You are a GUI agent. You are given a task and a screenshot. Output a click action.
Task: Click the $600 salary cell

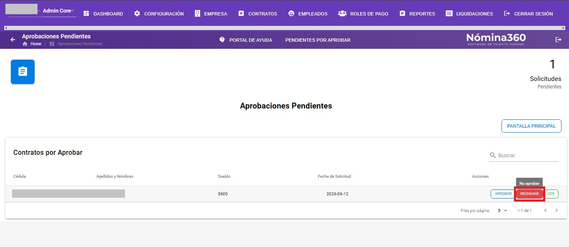(223, 194)
